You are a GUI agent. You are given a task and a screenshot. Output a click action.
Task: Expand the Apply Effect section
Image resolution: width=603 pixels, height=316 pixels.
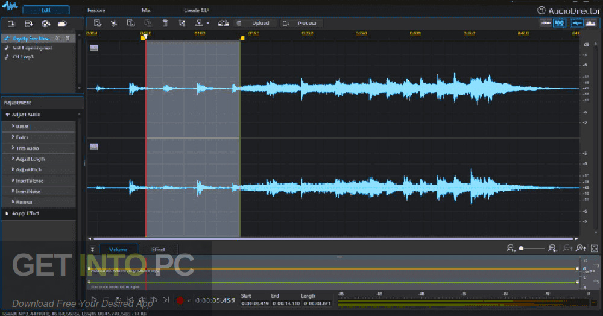click(x=7, y=213)
